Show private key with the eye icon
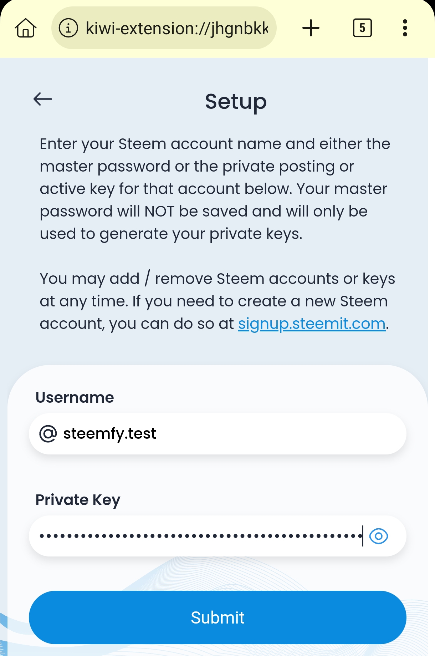Image resolution: width=435 pixels, height=656 pixels. pos(378,536)
